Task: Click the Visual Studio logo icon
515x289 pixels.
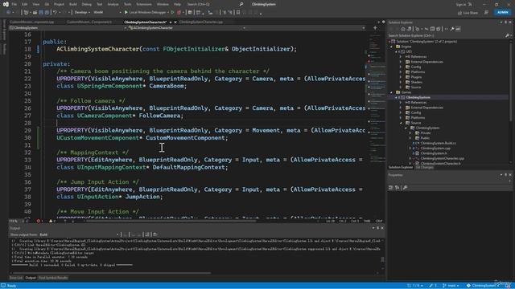Action: [x=6, y=4]
